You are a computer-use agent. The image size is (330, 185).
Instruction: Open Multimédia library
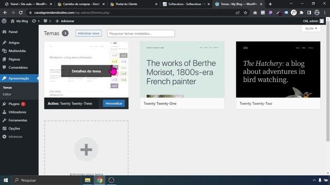(17, 51)
